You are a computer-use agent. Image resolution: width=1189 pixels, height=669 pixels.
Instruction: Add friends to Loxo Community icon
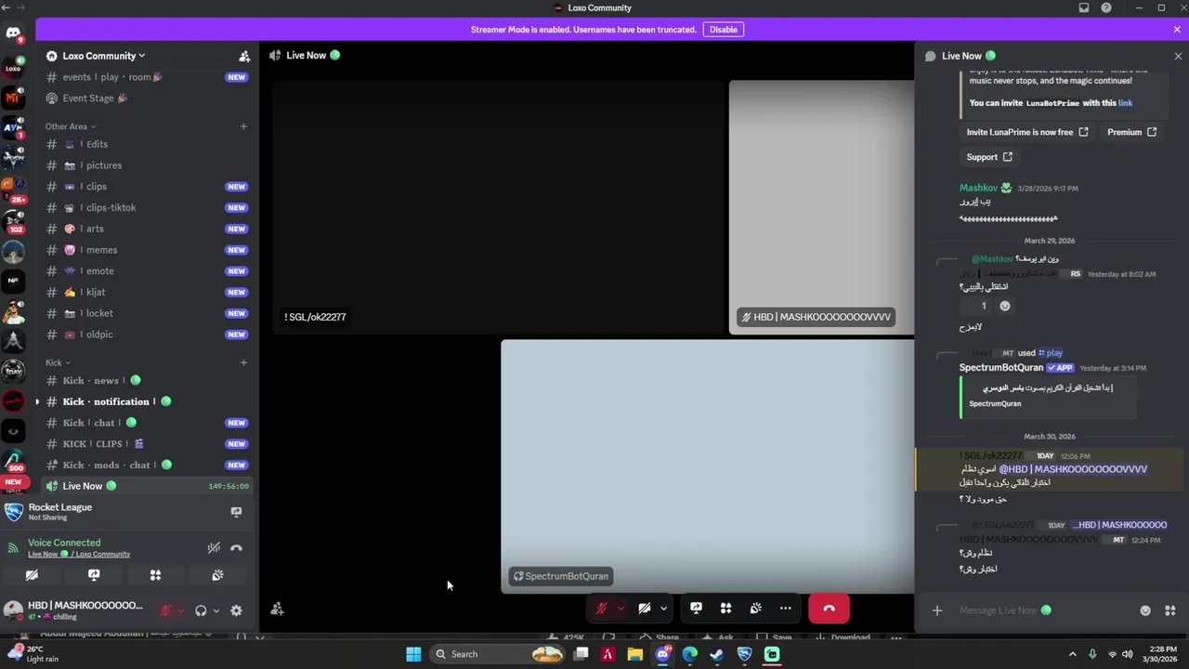(x=244, y=56)
